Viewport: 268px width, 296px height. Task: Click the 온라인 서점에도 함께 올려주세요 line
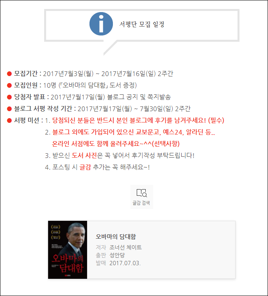(116, 144)
